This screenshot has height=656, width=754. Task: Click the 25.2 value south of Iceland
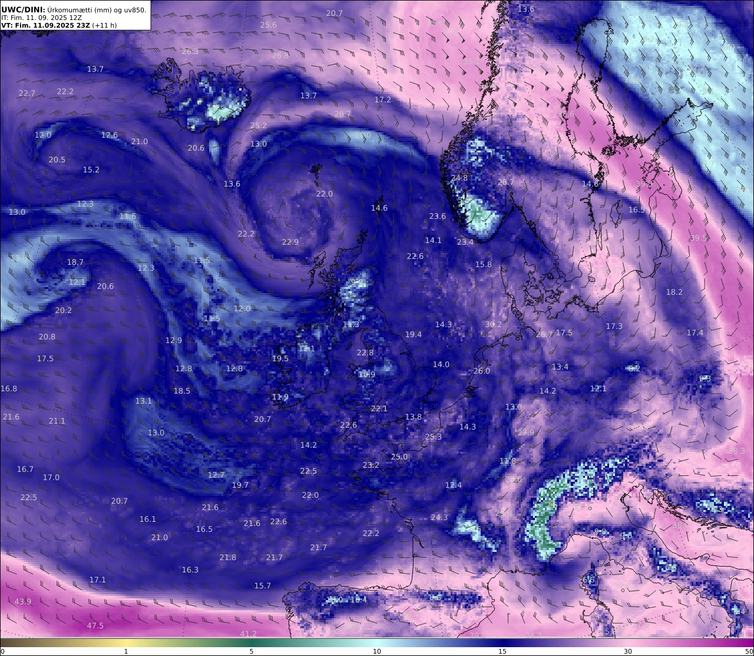click(x=259, y=125)
